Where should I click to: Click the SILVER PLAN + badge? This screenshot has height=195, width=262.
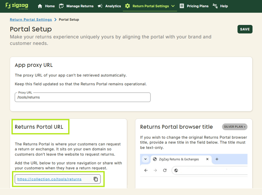pos(235,127)
